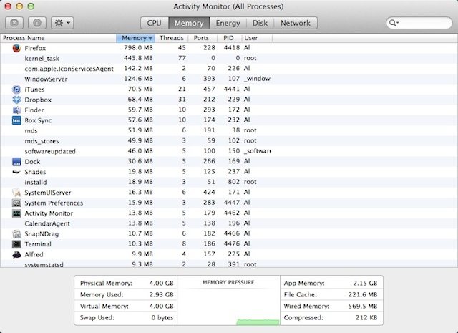Click the Memory Used 2.93 GB value
The width and height of the screenshot is (458, 333).
(161, 295)
